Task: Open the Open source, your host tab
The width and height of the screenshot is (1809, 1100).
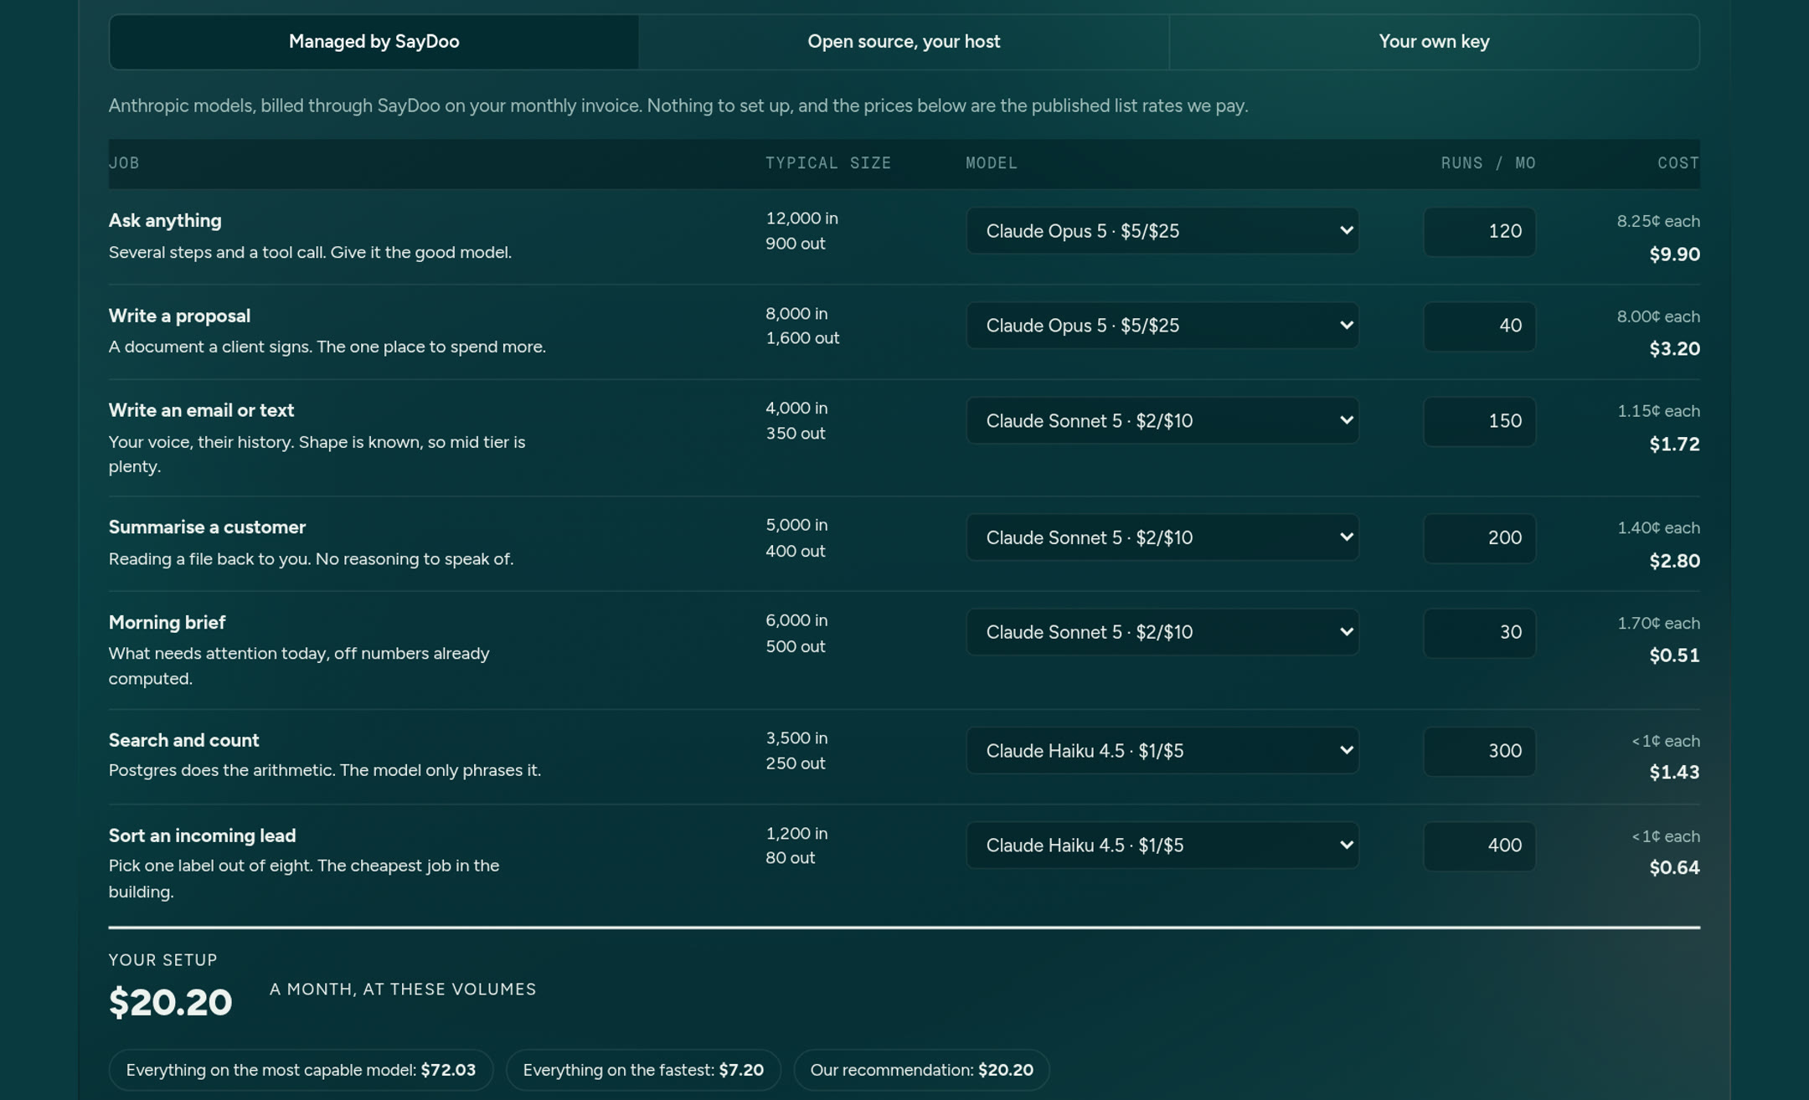Action: [904, 42]
